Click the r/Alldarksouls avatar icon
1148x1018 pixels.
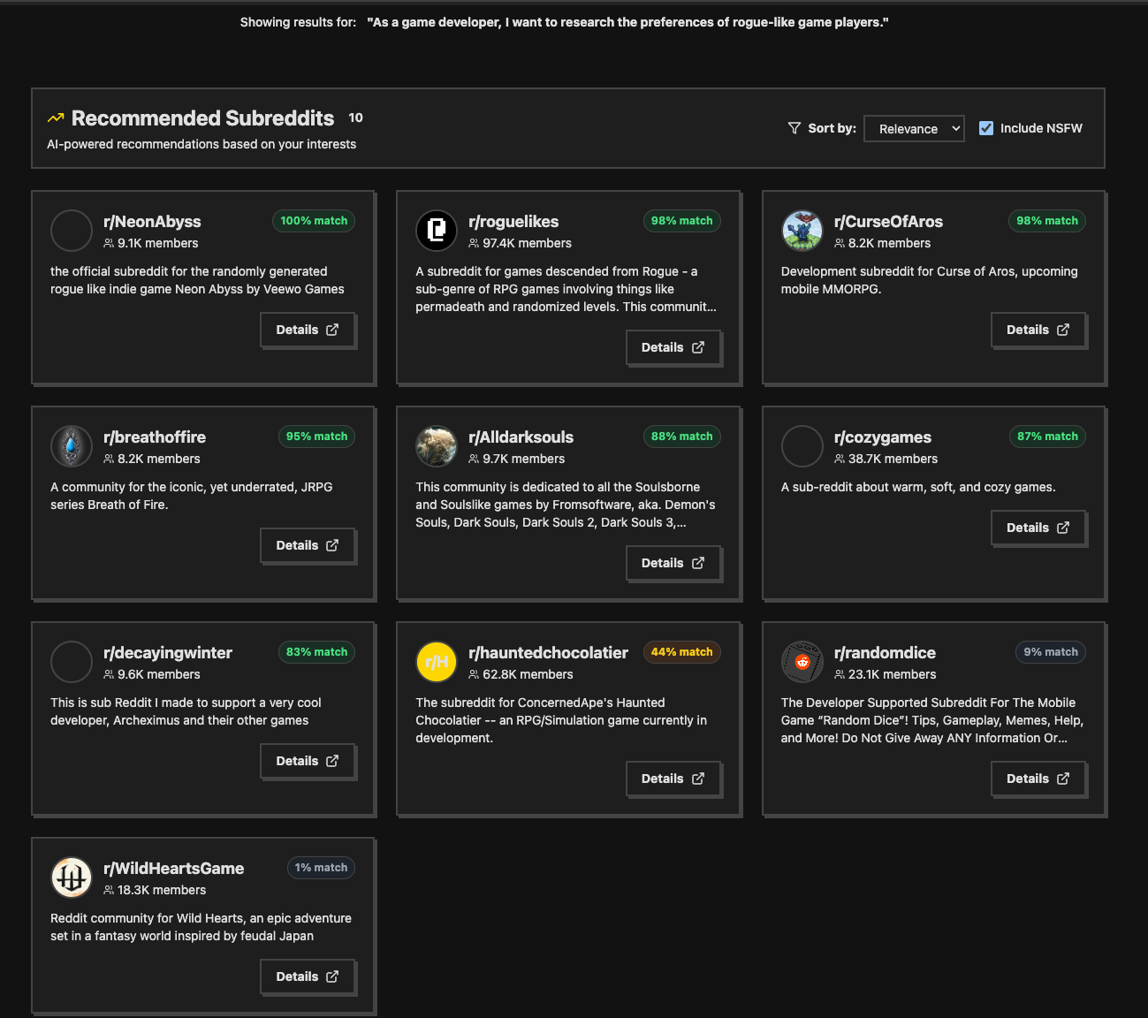[437, 446]
